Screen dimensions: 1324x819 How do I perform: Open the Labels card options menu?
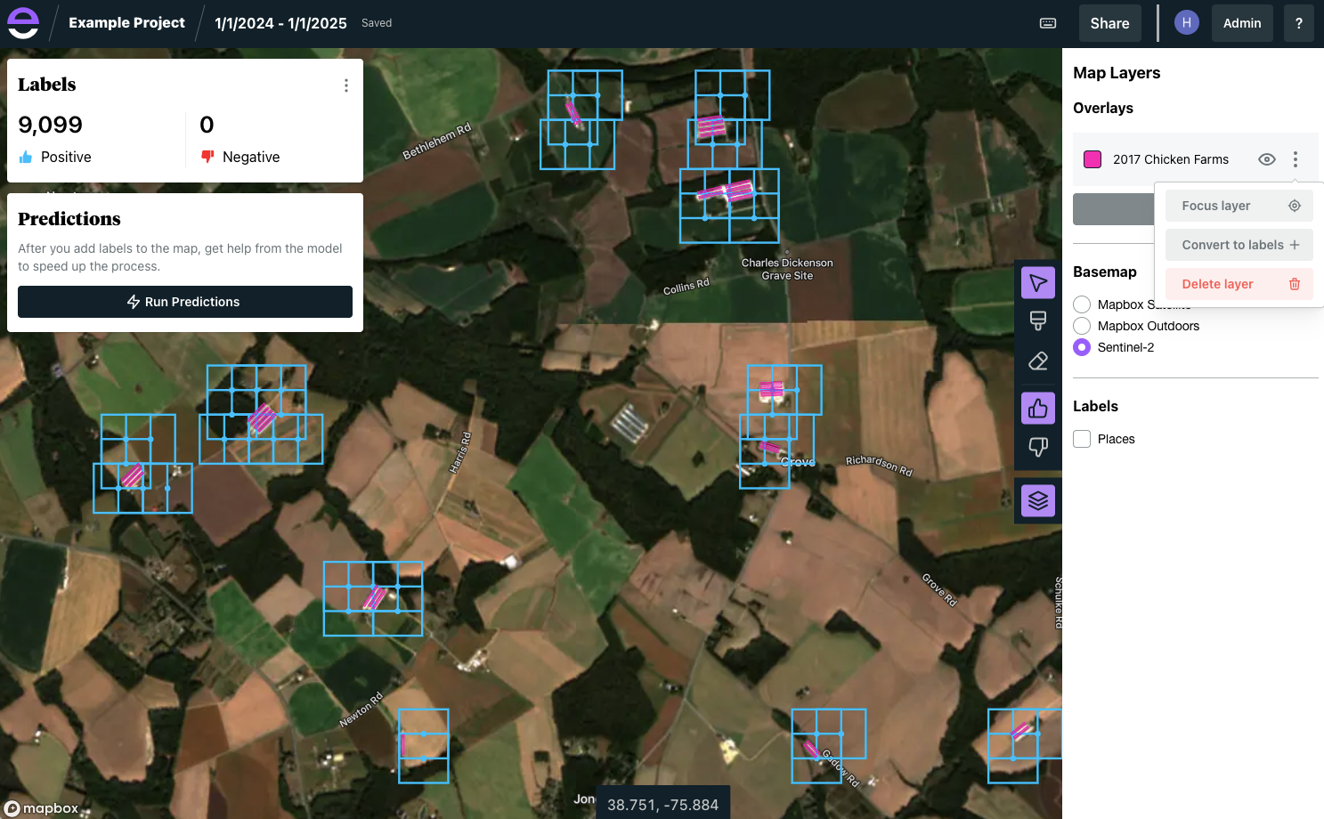tap(346, 85)
